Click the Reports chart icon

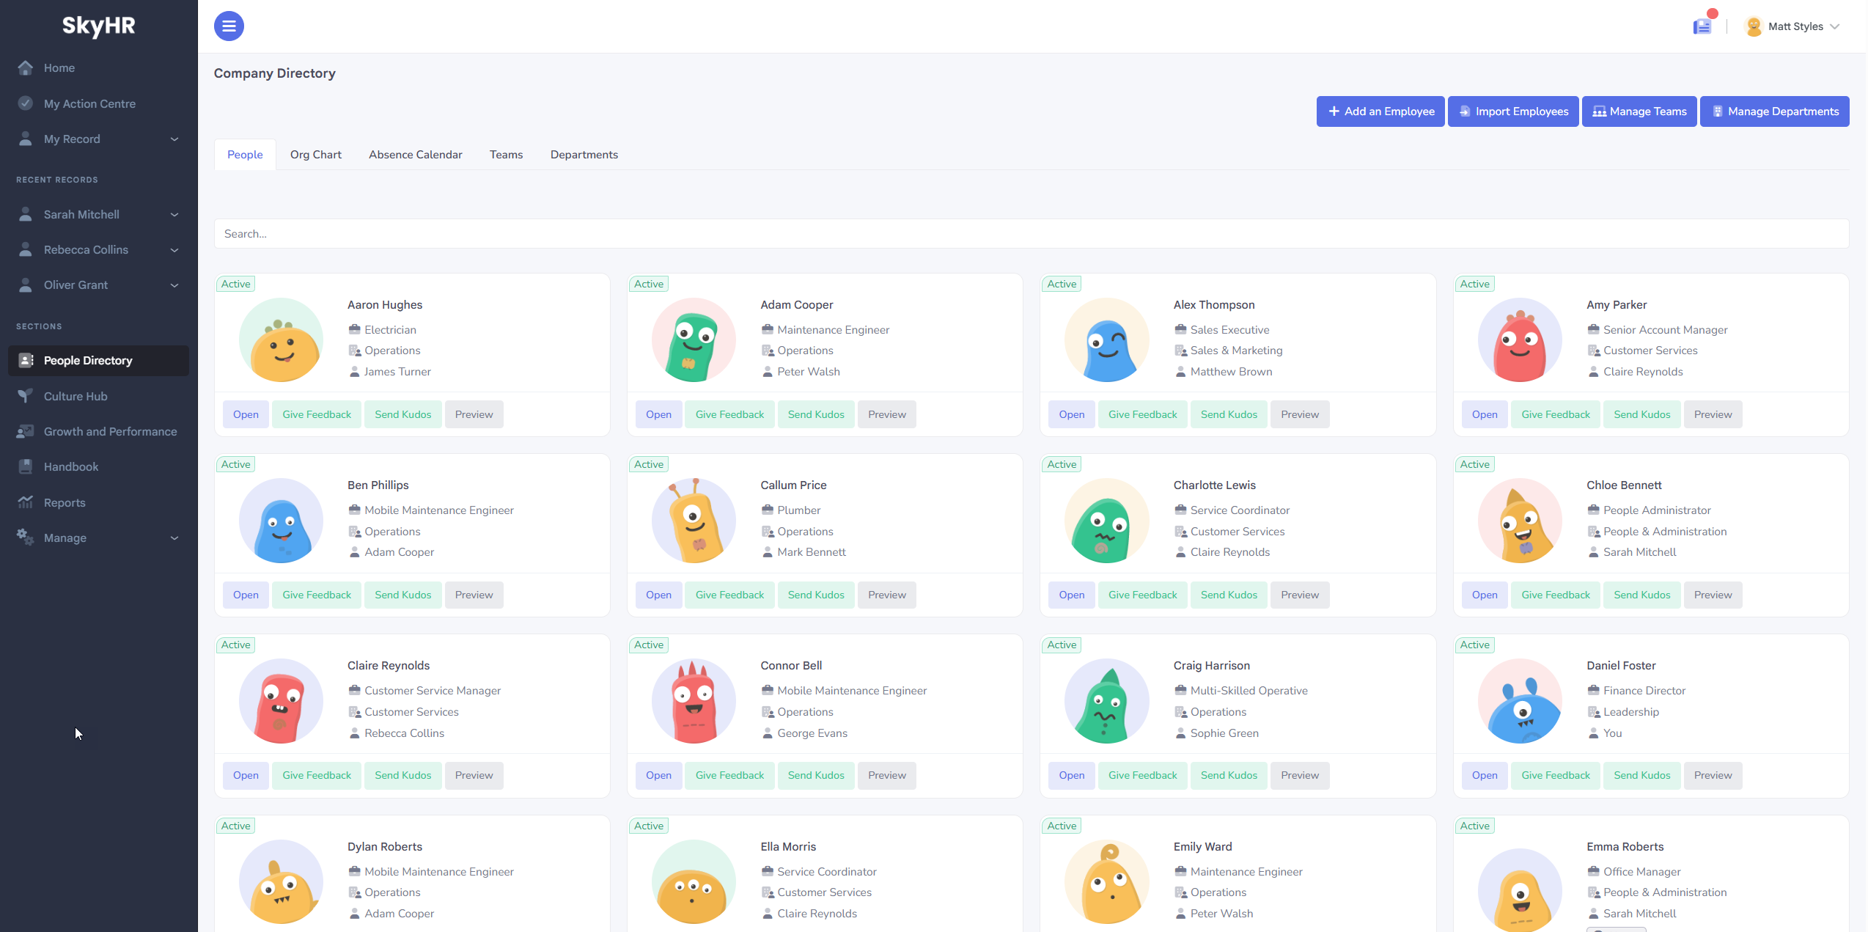tap(26, 502)
